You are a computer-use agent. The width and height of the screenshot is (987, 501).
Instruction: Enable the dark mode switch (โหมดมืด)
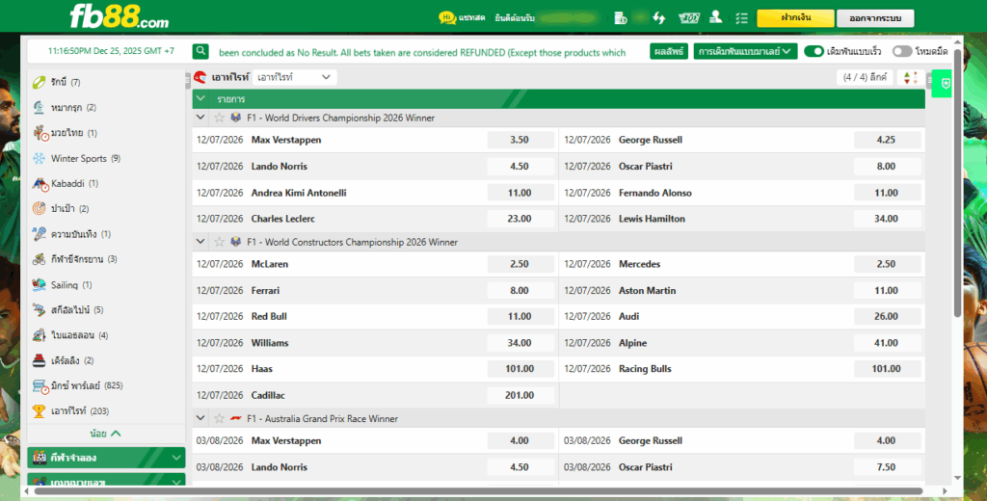[902, 52]
